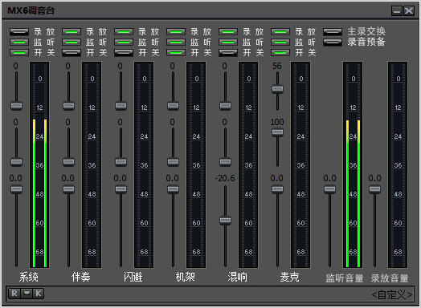Click the 闪避 channel label
421x308 pixels.
[x=133, y=277]
